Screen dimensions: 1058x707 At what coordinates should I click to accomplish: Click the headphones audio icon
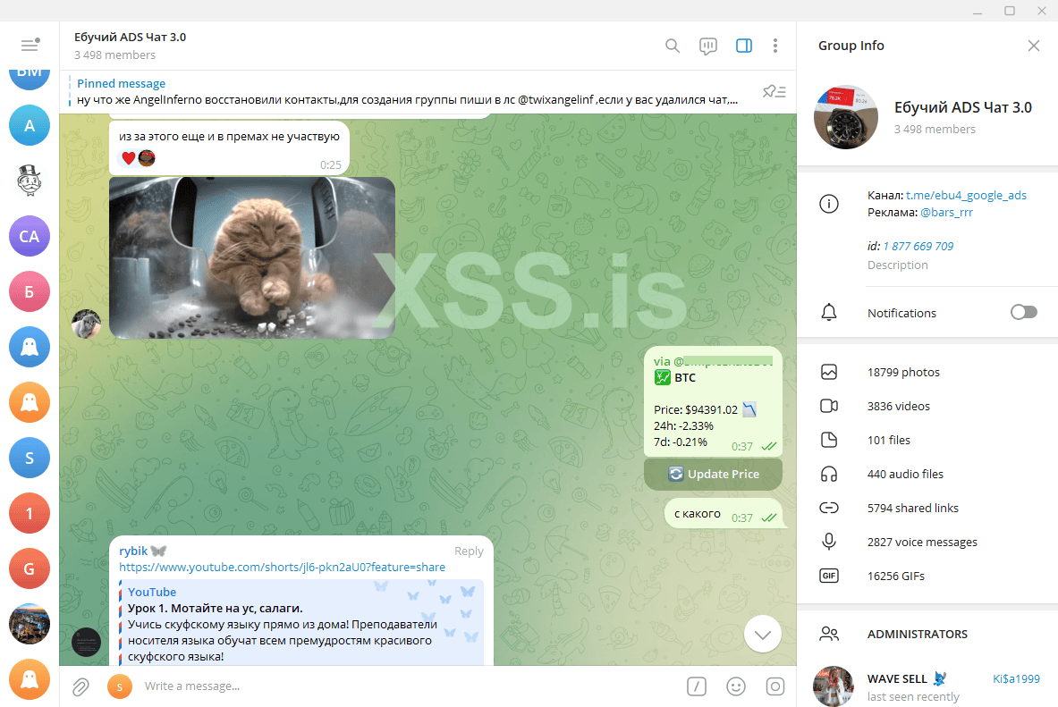click(x=828, y=475)
